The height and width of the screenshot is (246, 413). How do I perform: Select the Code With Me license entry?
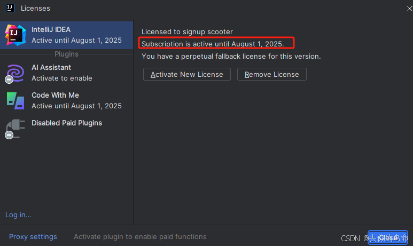[x=76, y=100]
